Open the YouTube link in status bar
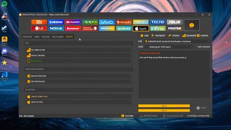The width and height of the screenshot is (231, 130). 127,116
